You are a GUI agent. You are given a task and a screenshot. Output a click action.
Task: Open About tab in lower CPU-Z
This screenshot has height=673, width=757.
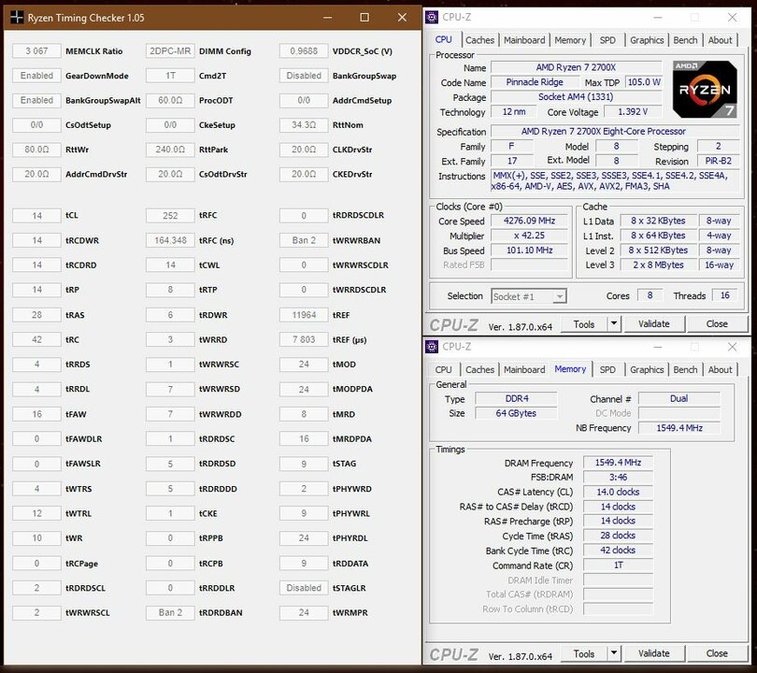[x=720, y=370]
